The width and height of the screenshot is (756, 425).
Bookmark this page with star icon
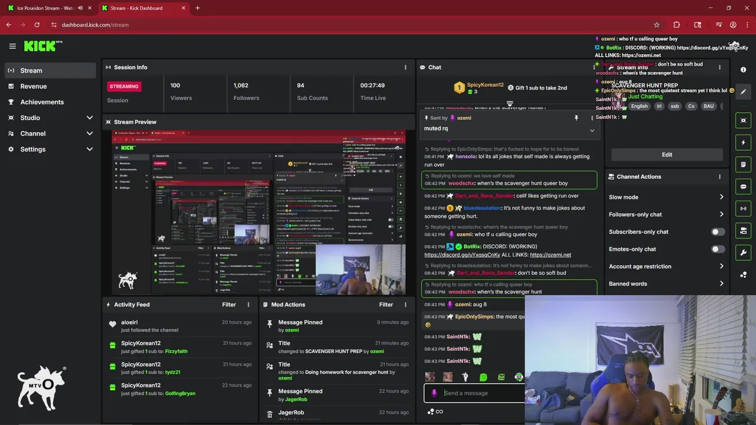[656, 25]
